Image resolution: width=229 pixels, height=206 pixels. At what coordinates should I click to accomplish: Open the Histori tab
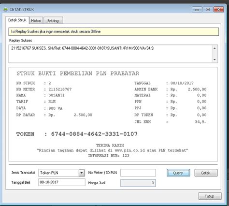[36, 21]
